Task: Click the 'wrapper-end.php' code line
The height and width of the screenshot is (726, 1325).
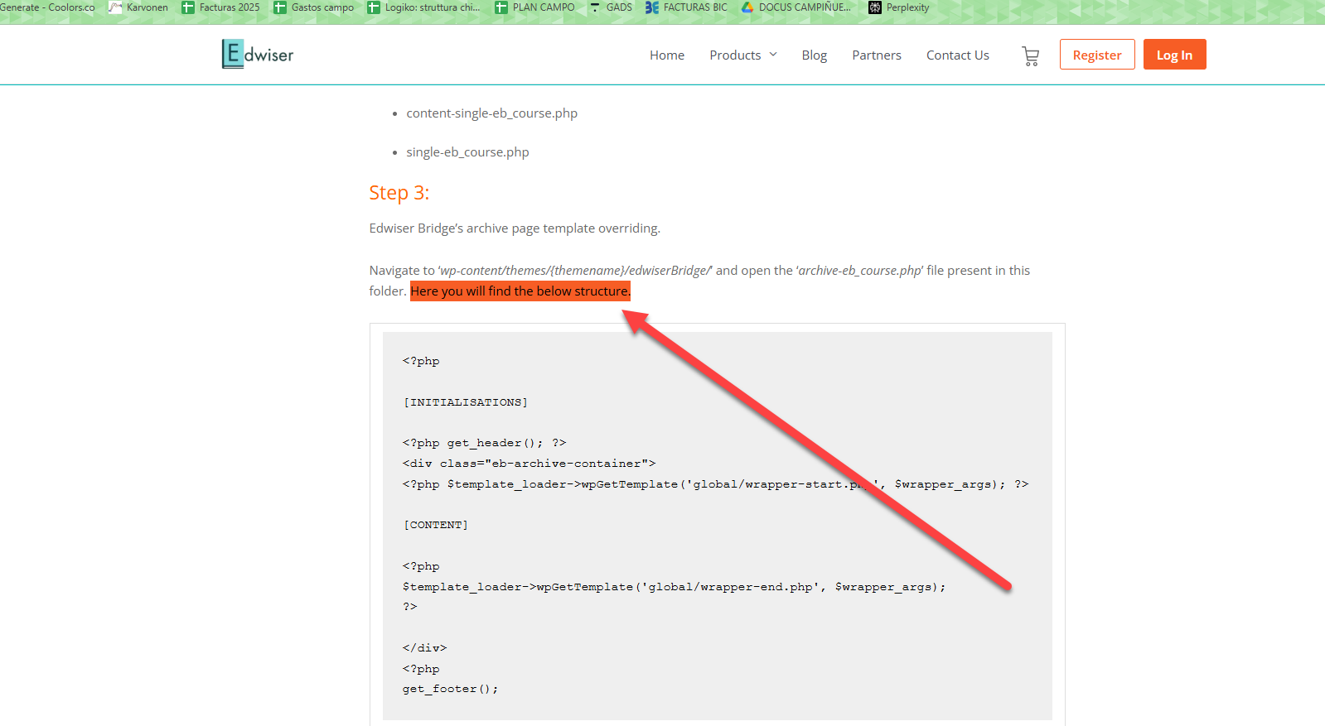Action: [675, 587]
